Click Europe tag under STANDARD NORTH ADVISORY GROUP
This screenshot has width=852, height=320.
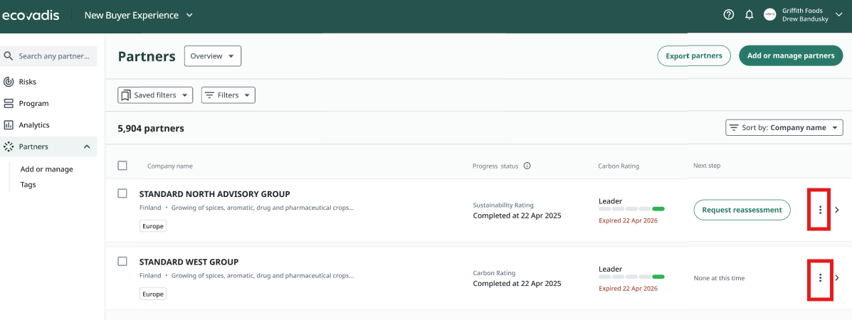tap(153, 226)
